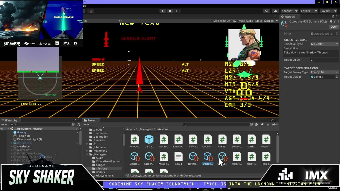Open the Hierarchy panel options menu

click(x=79, y=120)
